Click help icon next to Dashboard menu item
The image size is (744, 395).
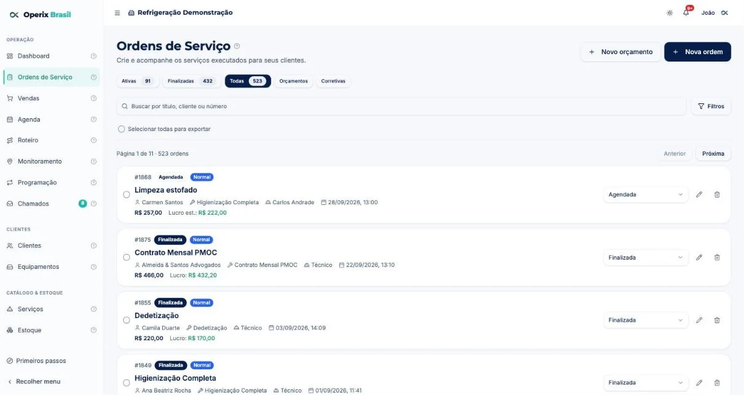(93, 56)
